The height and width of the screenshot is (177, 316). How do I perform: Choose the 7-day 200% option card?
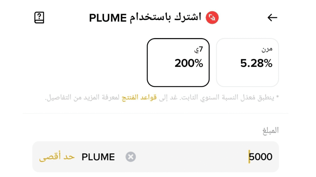tap(178, 63)
